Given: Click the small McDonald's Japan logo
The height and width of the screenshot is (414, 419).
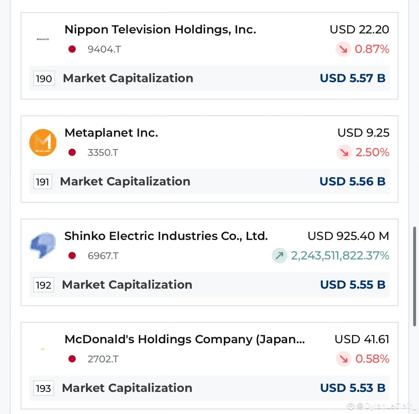Looking at the screenshot, I should [x=43, y=349].
